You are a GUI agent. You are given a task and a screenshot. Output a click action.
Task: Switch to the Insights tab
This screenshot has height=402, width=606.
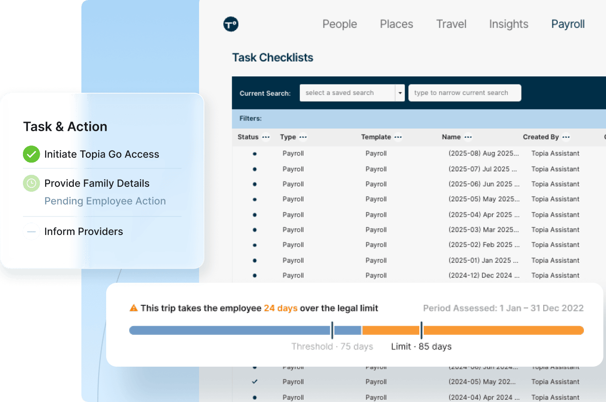(509, 24)
